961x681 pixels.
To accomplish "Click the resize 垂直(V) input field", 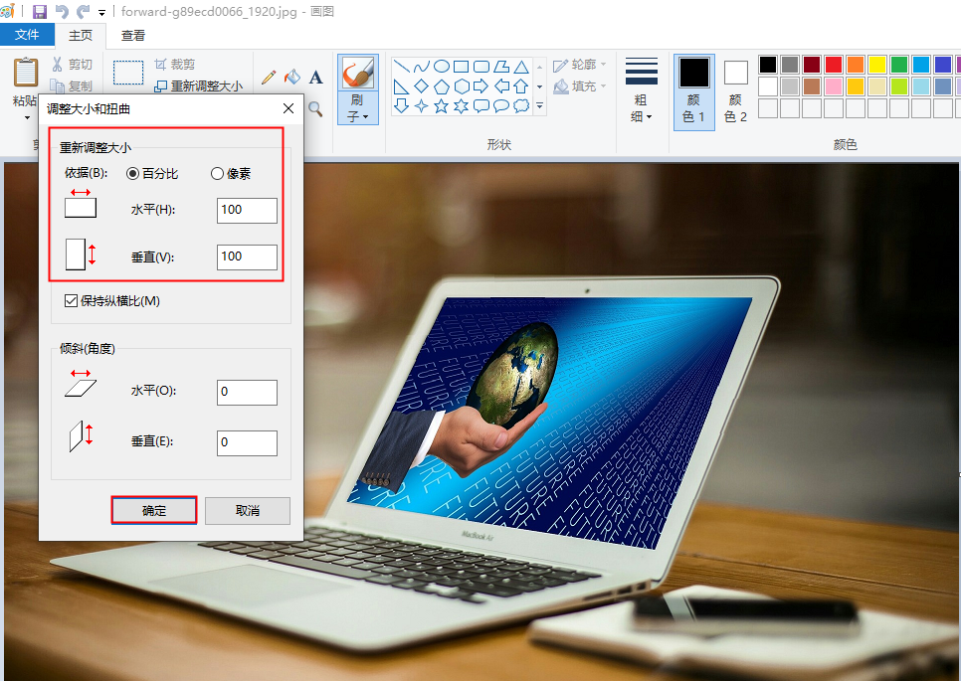I will (247, 256).
